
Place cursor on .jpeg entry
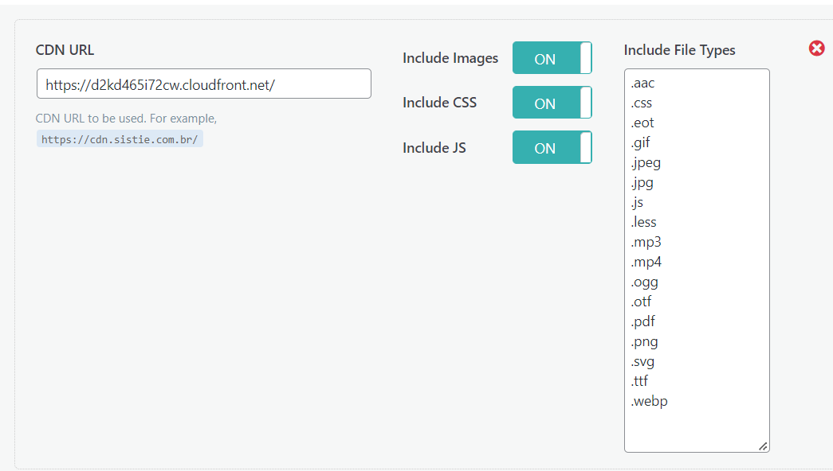[646, 163]
